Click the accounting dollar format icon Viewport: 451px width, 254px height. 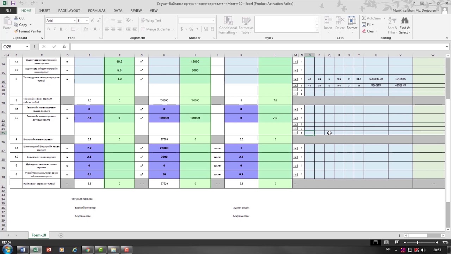182,29
